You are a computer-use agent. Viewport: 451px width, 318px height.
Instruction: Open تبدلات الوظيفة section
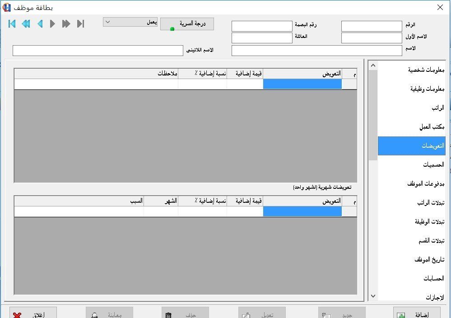click(412, 222)
